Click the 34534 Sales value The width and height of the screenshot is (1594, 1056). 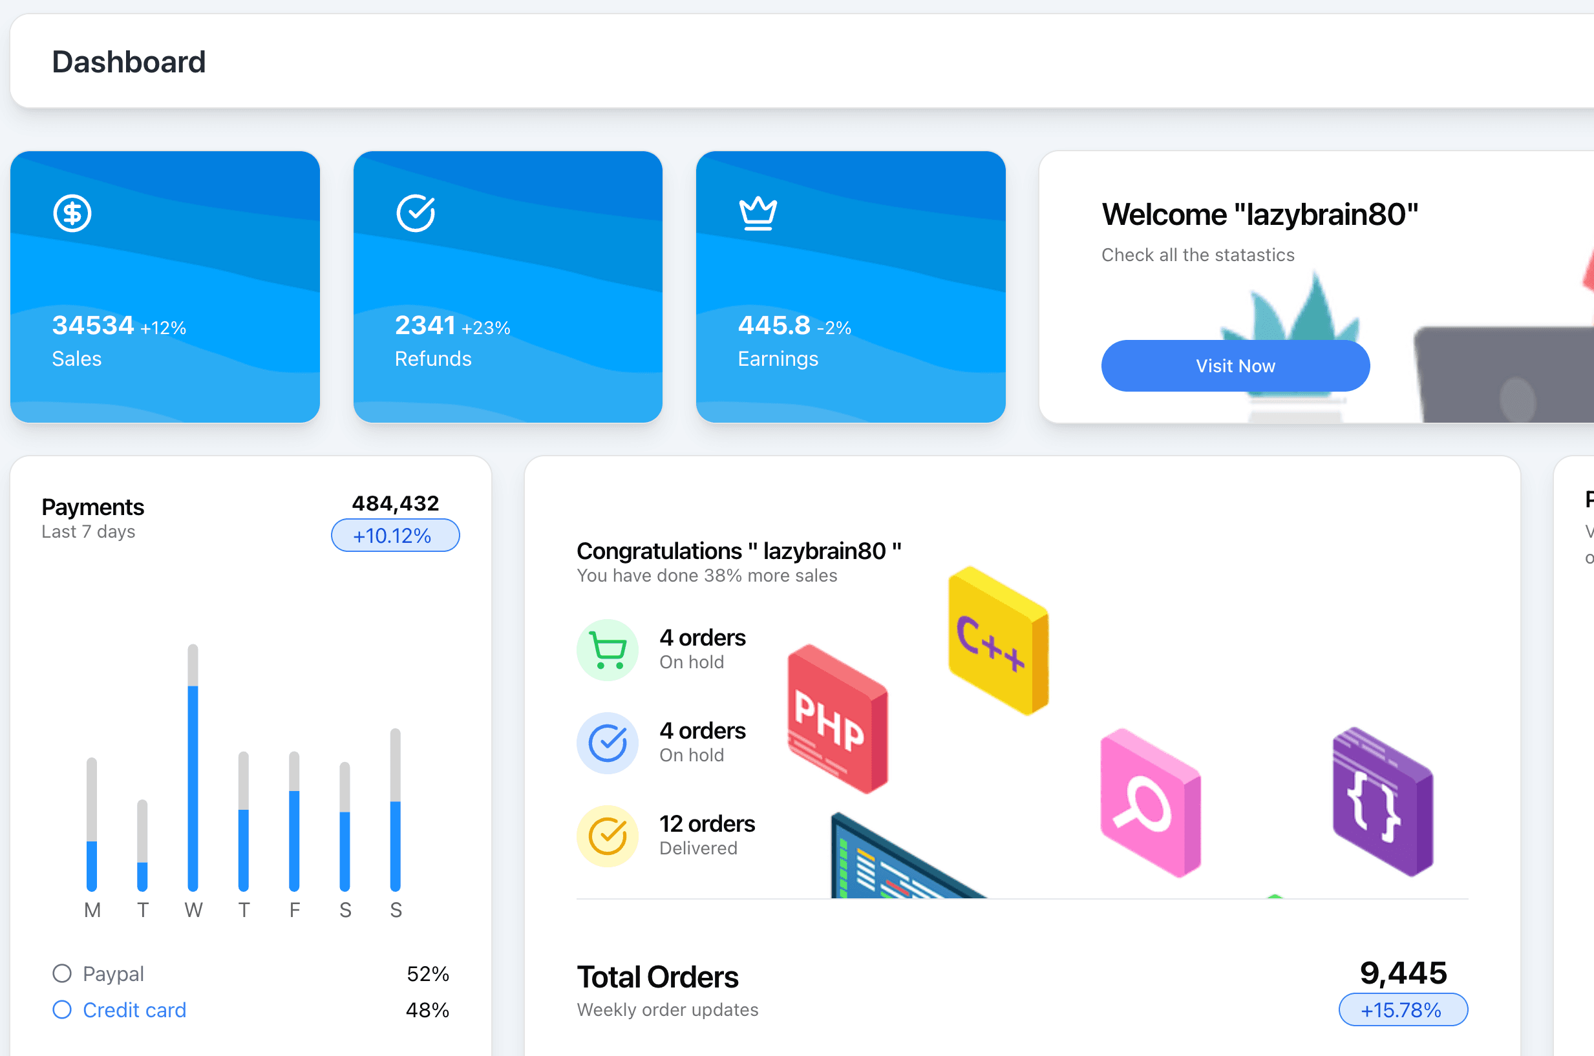pos(93,325)
